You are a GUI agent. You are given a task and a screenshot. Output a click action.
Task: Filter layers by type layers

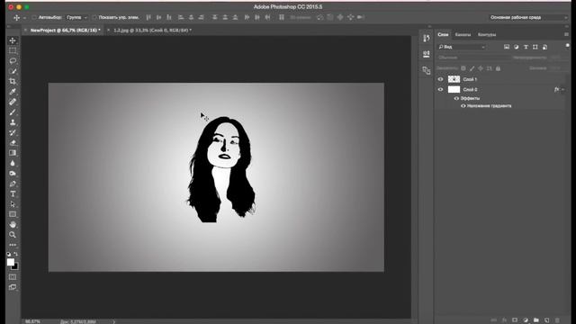coord(526,47)
